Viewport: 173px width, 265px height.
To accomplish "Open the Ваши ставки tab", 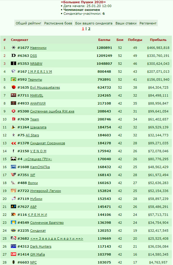I will tap(126, 23).
